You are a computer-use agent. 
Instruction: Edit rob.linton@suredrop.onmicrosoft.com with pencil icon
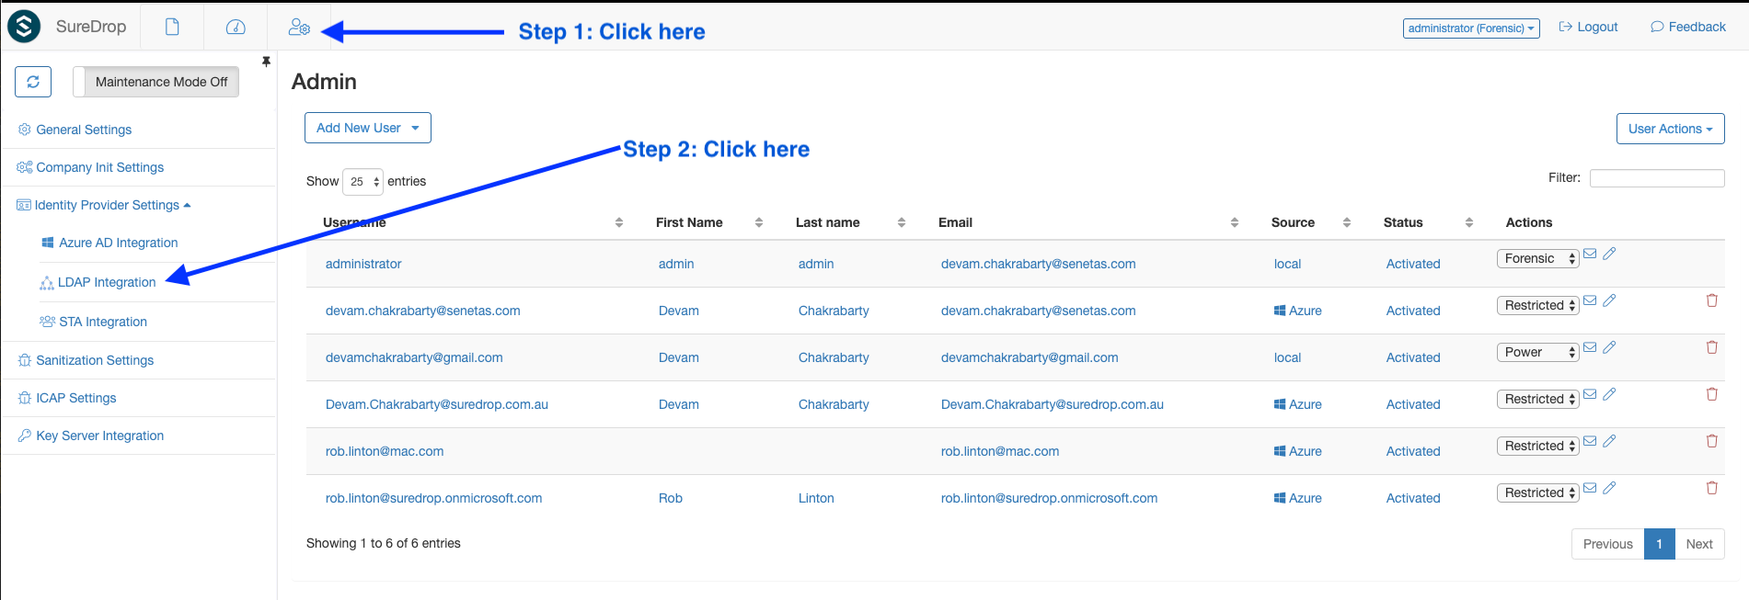pyautogui.click(x=1609, y=488)
